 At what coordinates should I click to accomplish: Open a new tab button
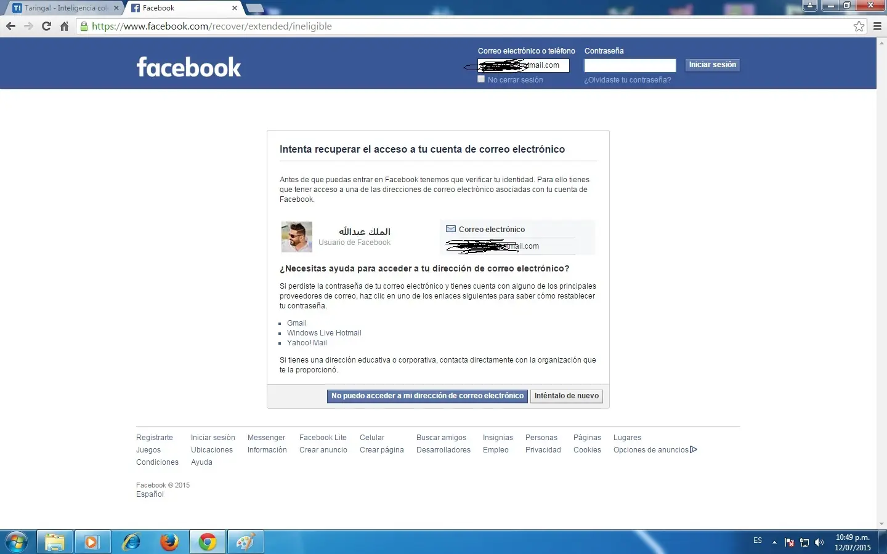pyautogui.click(x=254, y=8)
